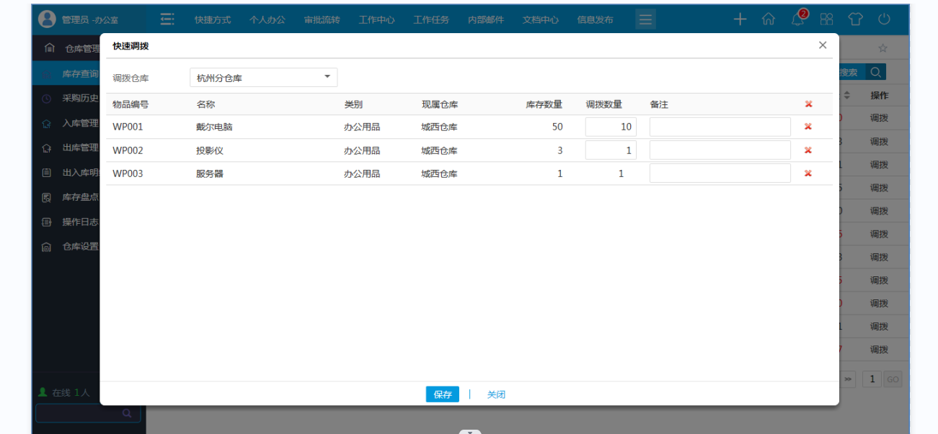The height and width of the screenshot is (434, 938).
Task: Click the plus icon in top bar
Action: (x=740, y=19)
